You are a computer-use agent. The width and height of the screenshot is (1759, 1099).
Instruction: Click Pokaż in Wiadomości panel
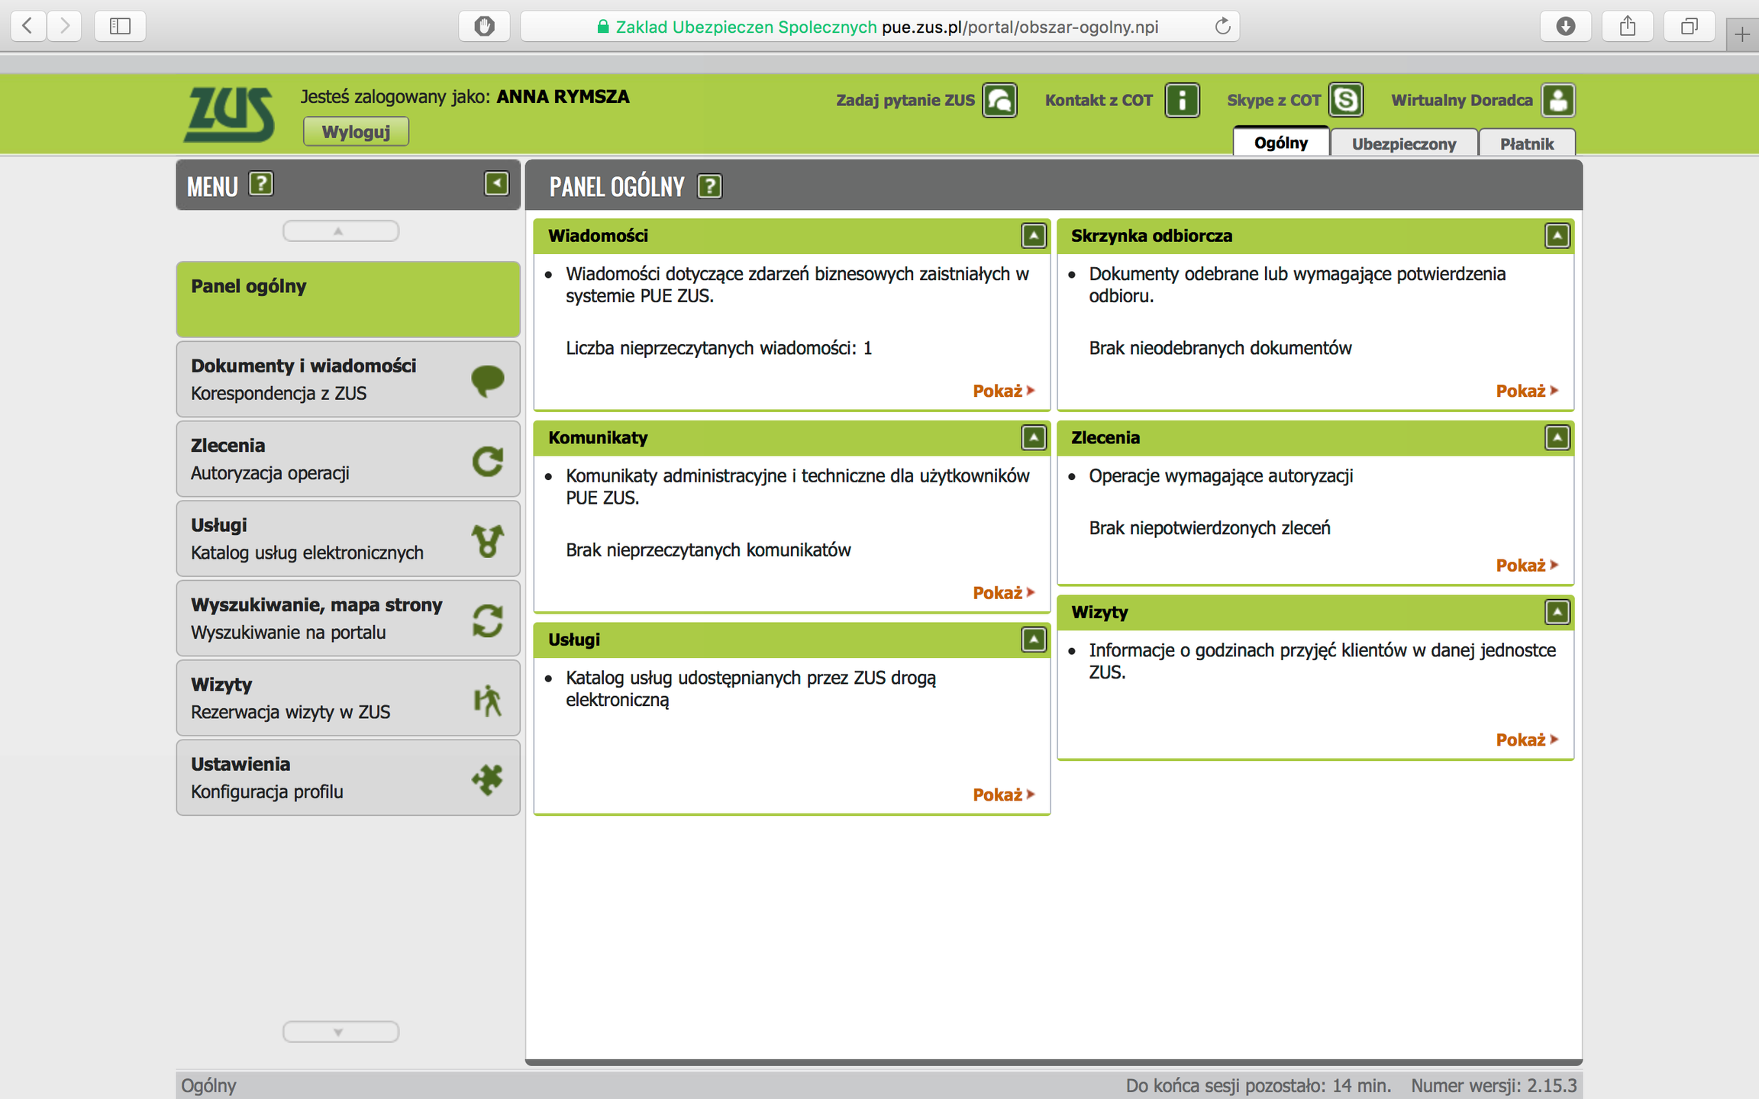coord(1003,391)
